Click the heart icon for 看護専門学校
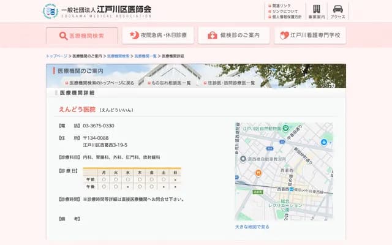Viewport: 392px width, 245px height. pyautogui.click(x=284, y=36)
